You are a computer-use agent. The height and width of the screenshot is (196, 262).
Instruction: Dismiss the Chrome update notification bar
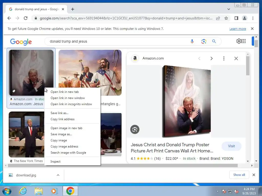252,29
